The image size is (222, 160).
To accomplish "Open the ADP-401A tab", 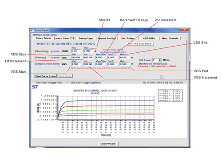I will click(x=149, y=39).
